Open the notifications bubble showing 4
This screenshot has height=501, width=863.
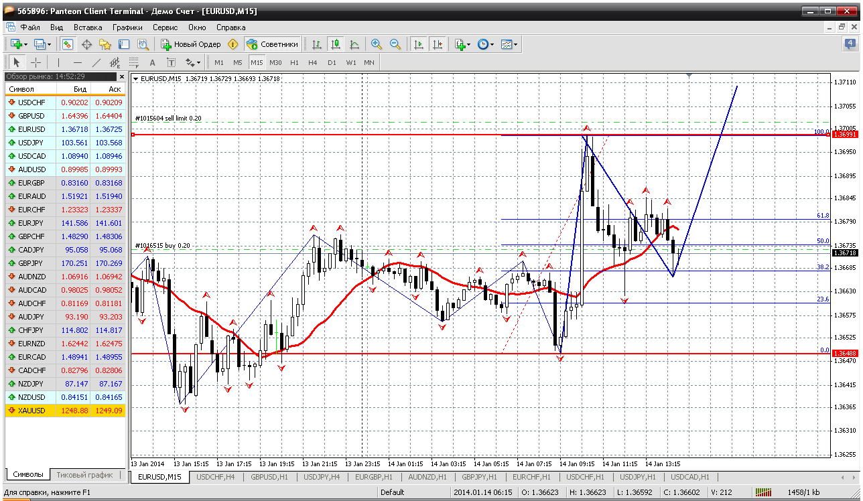(x=850, y=44)
